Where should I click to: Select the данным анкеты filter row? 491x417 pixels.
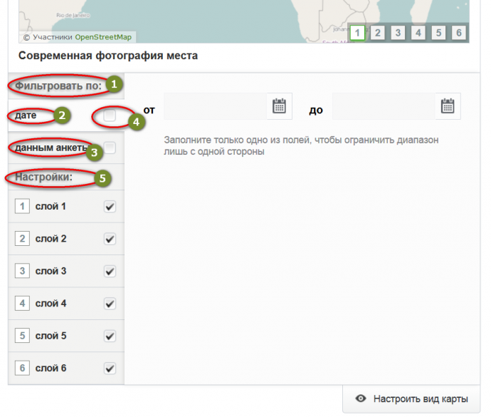(x=66, y=148)
